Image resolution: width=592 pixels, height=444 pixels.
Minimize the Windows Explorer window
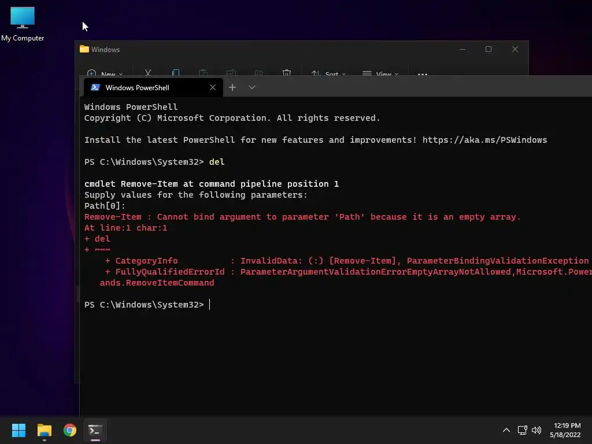[462, 50]
